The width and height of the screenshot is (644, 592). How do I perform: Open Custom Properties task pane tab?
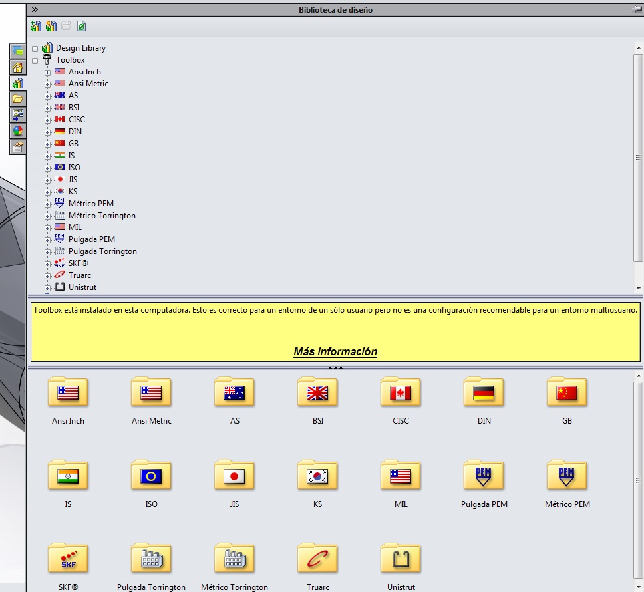[x=18, y=147]
